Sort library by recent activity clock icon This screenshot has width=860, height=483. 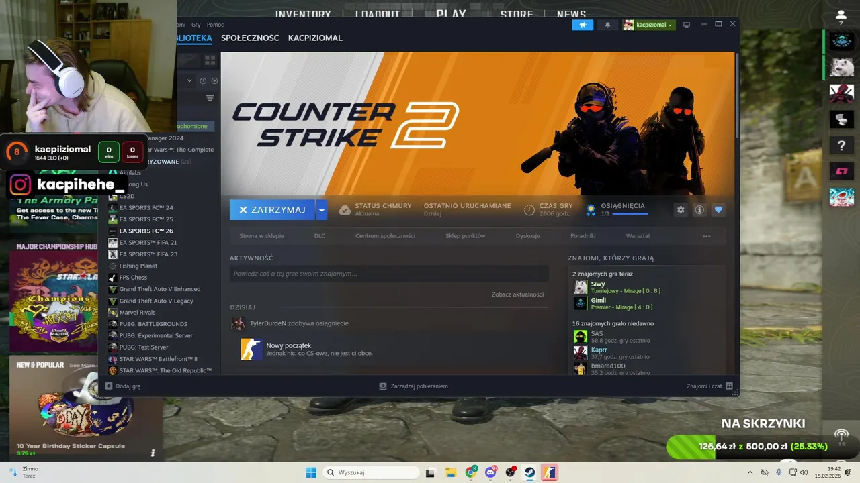[203, 80]
